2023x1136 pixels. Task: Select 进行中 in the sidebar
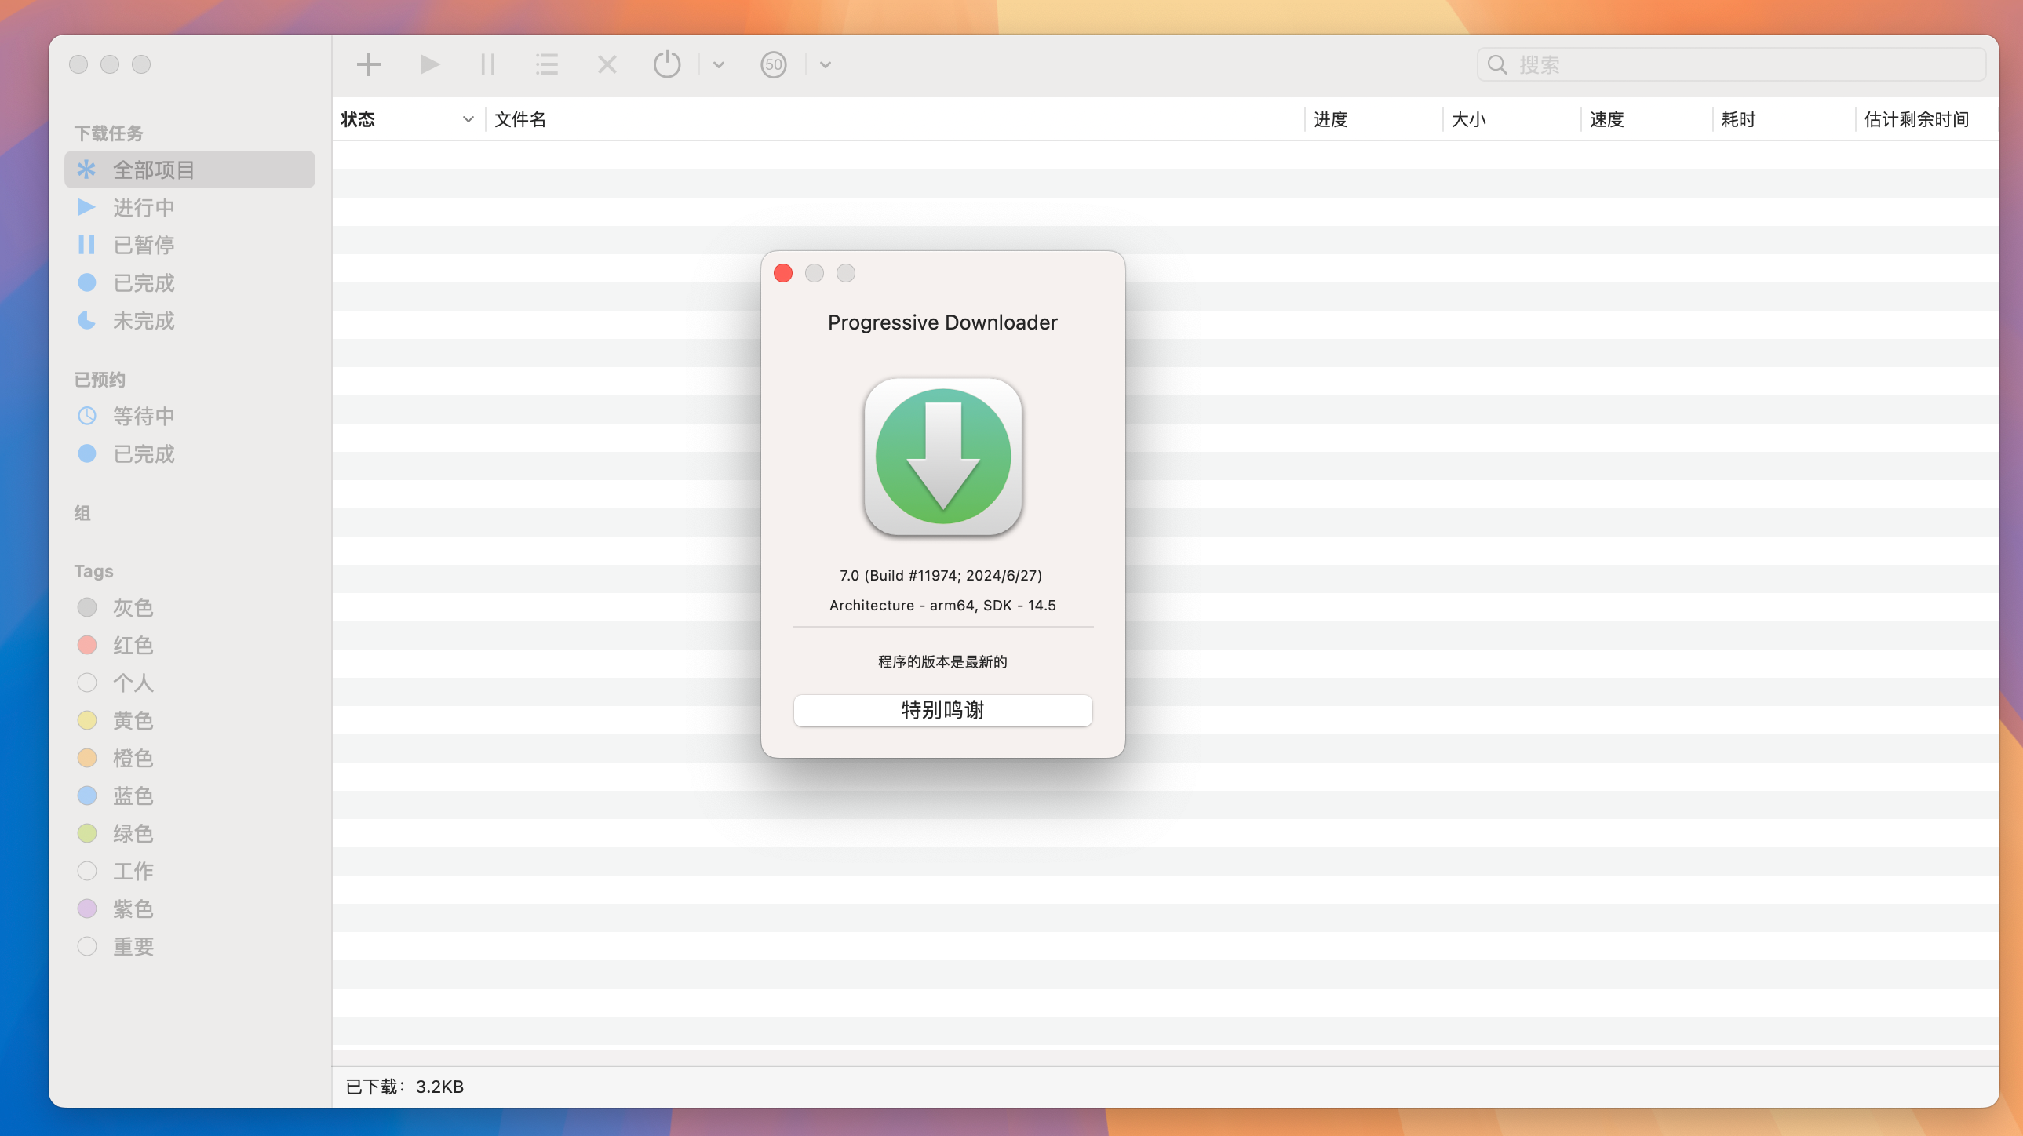tap(190, 207)
